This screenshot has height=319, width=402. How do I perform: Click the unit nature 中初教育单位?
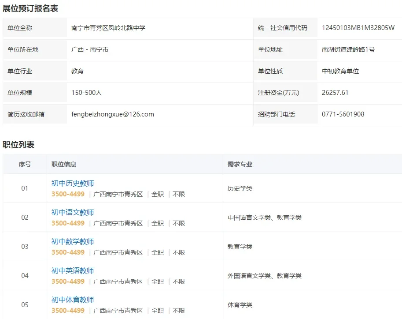coord(340,71)
